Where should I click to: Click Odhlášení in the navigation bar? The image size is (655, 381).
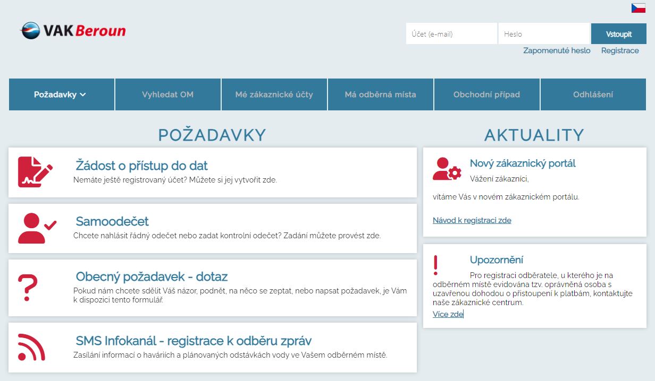point(593,94)
